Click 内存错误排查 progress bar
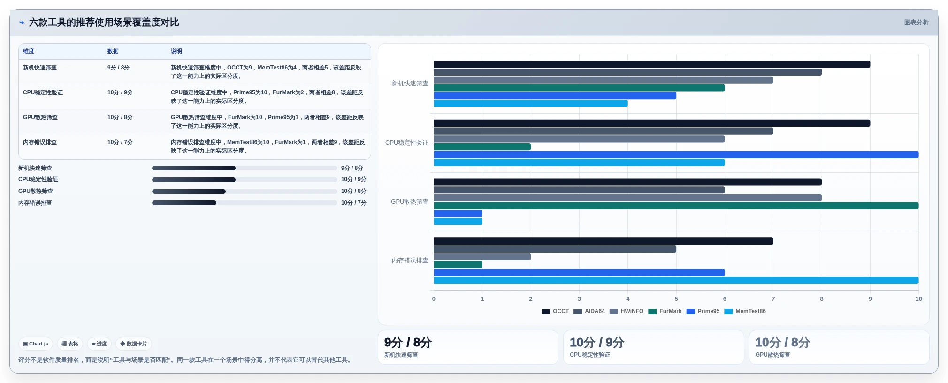This screenshot has width=948, height=383. click(x=245, y=203)
